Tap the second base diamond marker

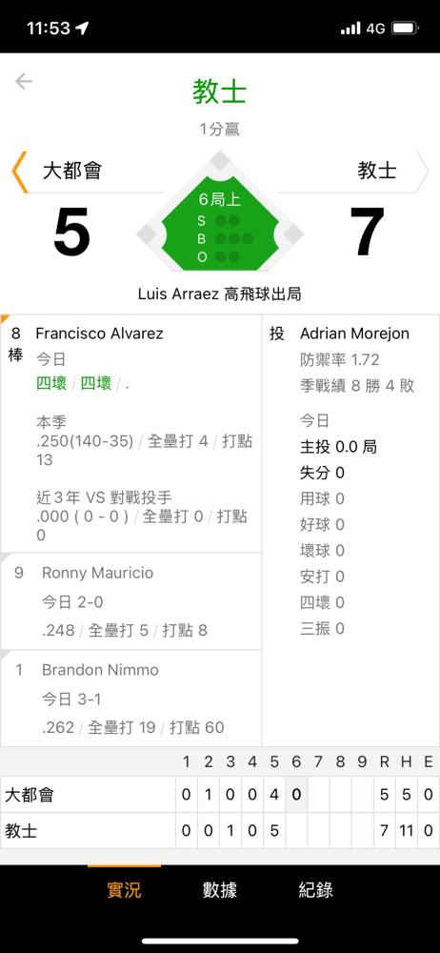click(220, 162)
